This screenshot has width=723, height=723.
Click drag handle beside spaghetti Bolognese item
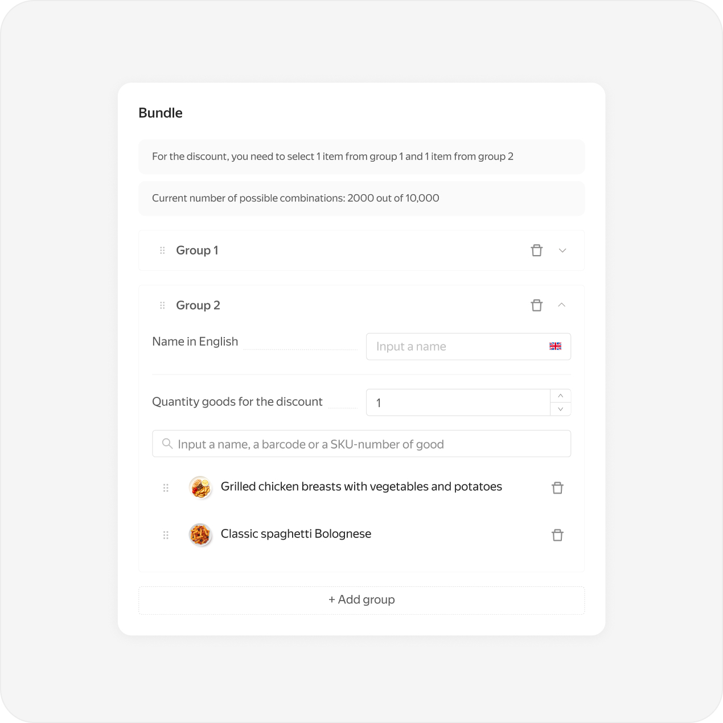166,535
